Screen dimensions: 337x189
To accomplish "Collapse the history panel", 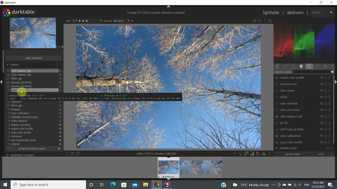I will pos(8,65).
